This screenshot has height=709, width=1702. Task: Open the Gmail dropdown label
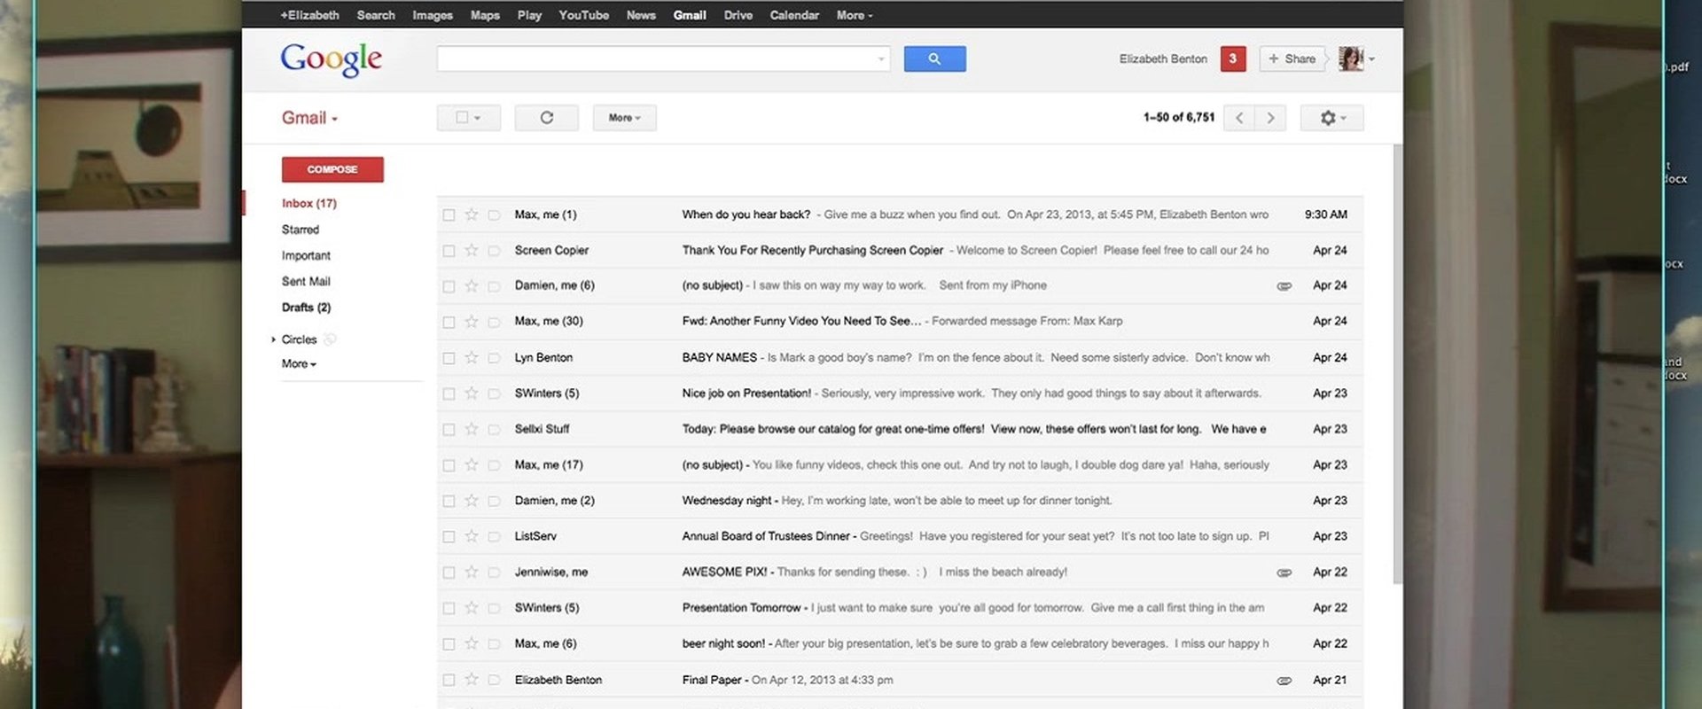pos(309,118)
